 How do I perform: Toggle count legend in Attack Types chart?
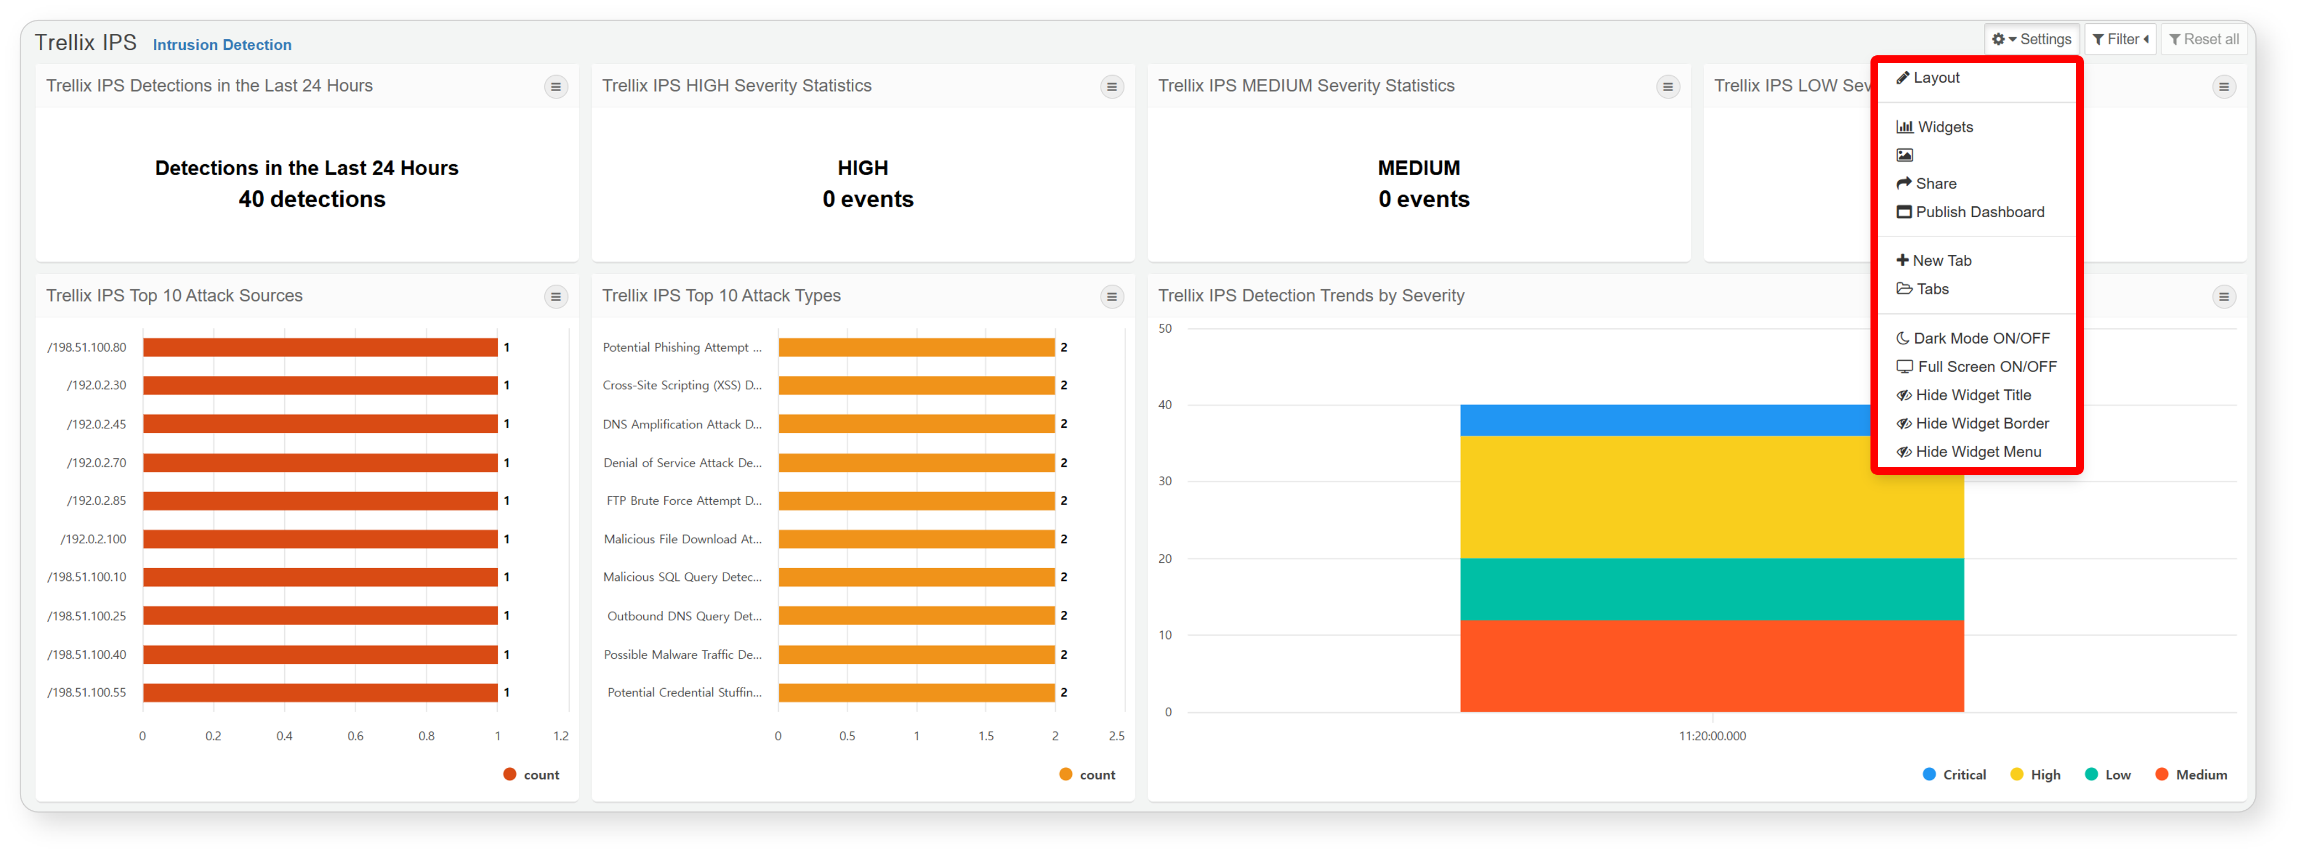point(1087,774)
